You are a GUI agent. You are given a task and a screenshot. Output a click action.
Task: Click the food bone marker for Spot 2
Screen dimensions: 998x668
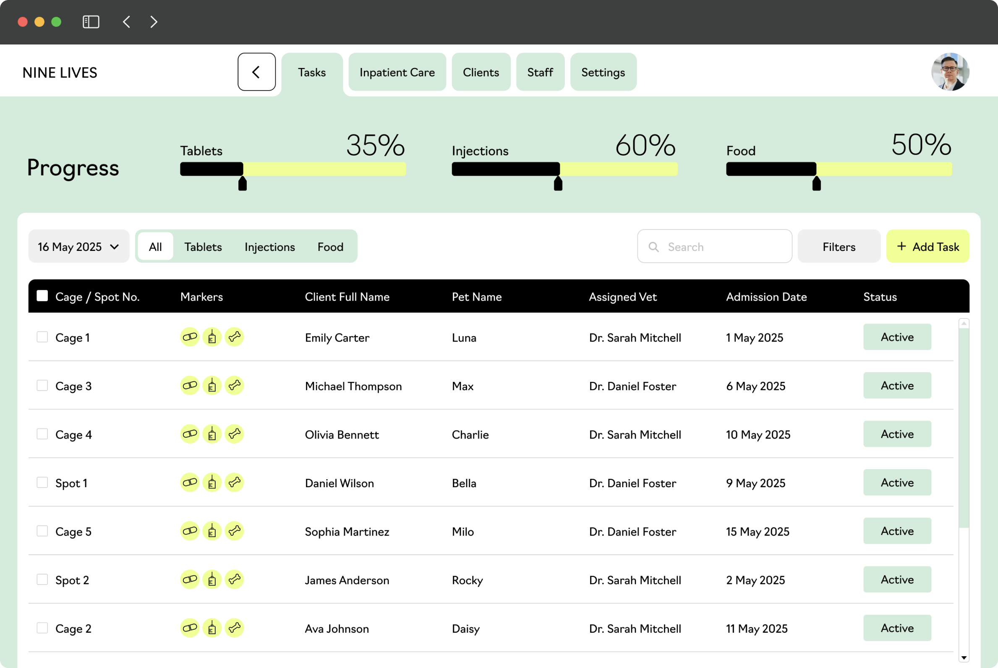234,580
